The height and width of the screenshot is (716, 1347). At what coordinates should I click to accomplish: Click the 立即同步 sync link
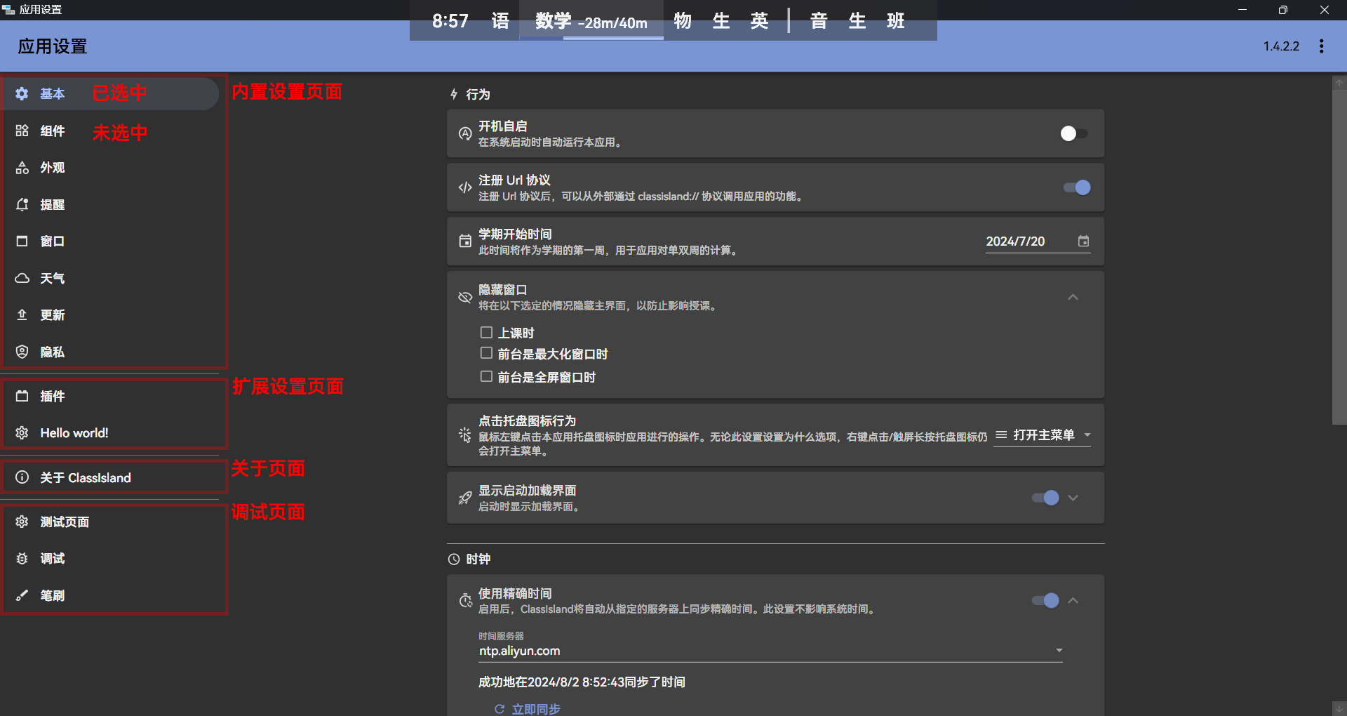535,709
